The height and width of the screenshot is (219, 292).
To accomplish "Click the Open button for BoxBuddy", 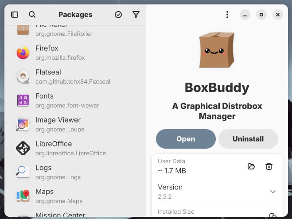I will click(186, 139).
